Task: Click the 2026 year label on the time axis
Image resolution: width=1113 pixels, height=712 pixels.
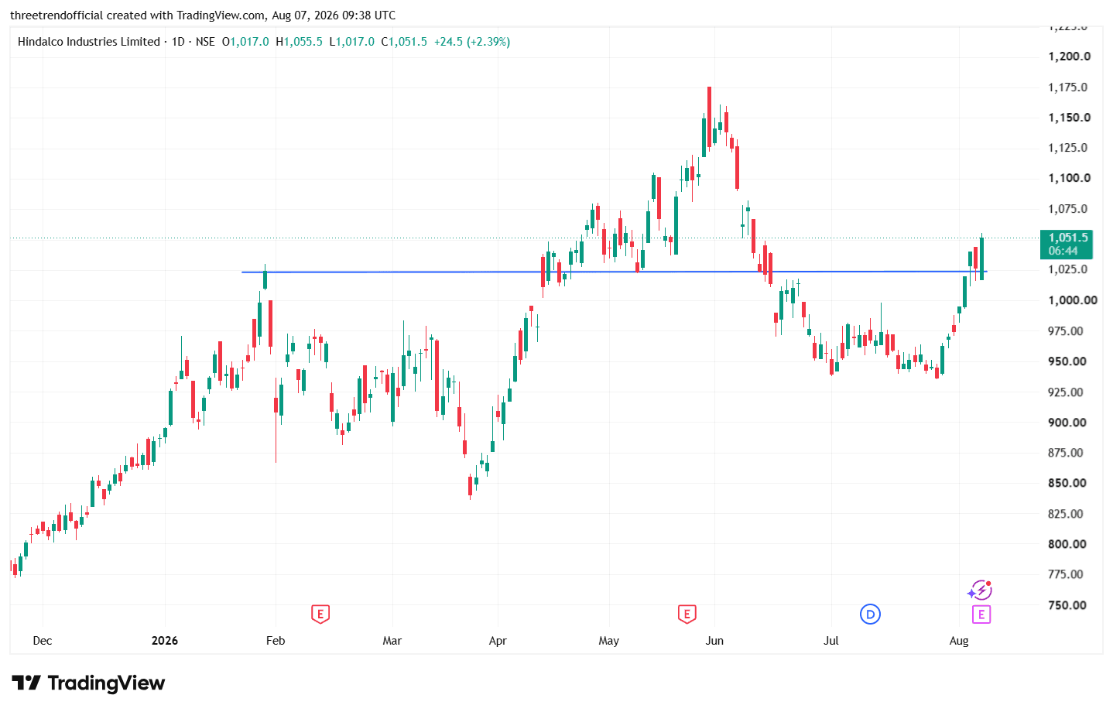Action: pyautogui.click(x=165, y=641)
